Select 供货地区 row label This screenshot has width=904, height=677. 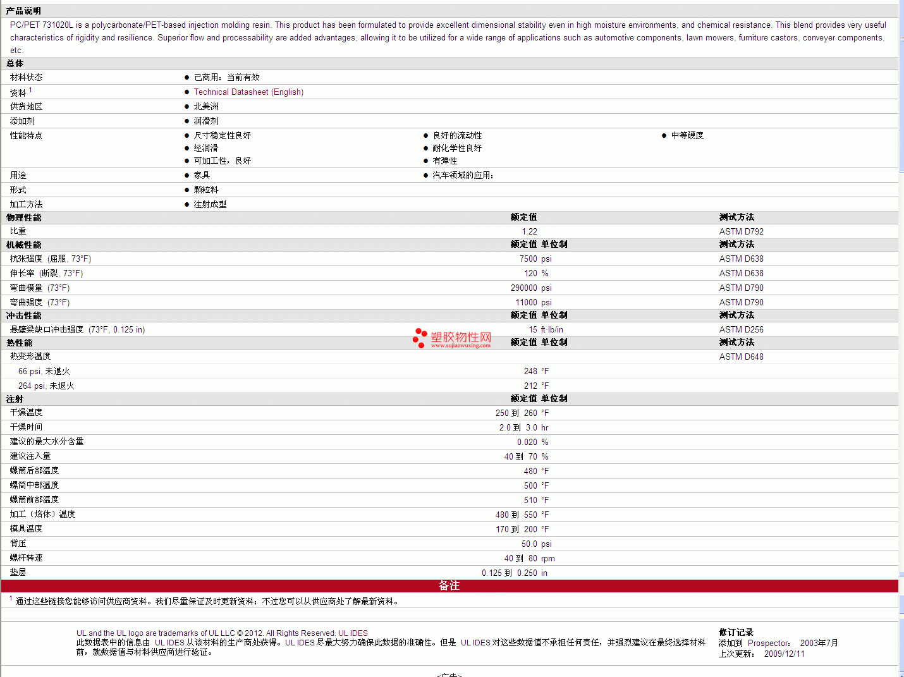click(x=26, y=106)
